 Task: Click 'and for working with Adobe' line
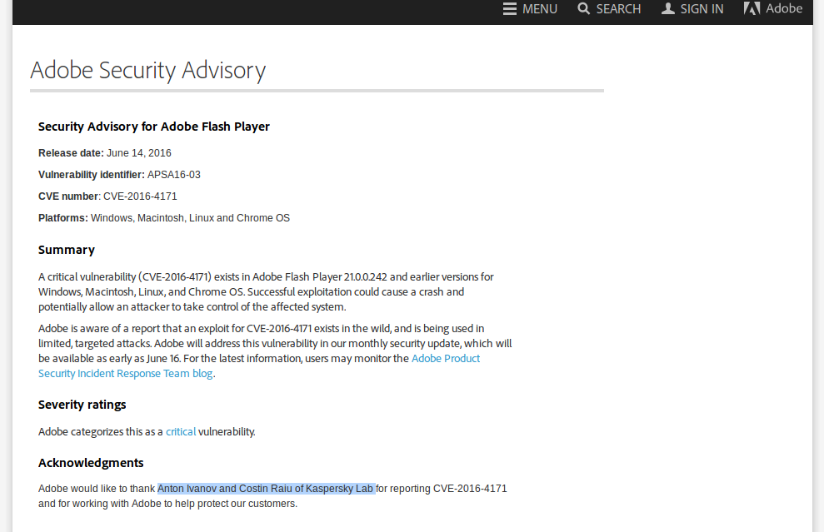pyautogui.click(x=168, y=504)
